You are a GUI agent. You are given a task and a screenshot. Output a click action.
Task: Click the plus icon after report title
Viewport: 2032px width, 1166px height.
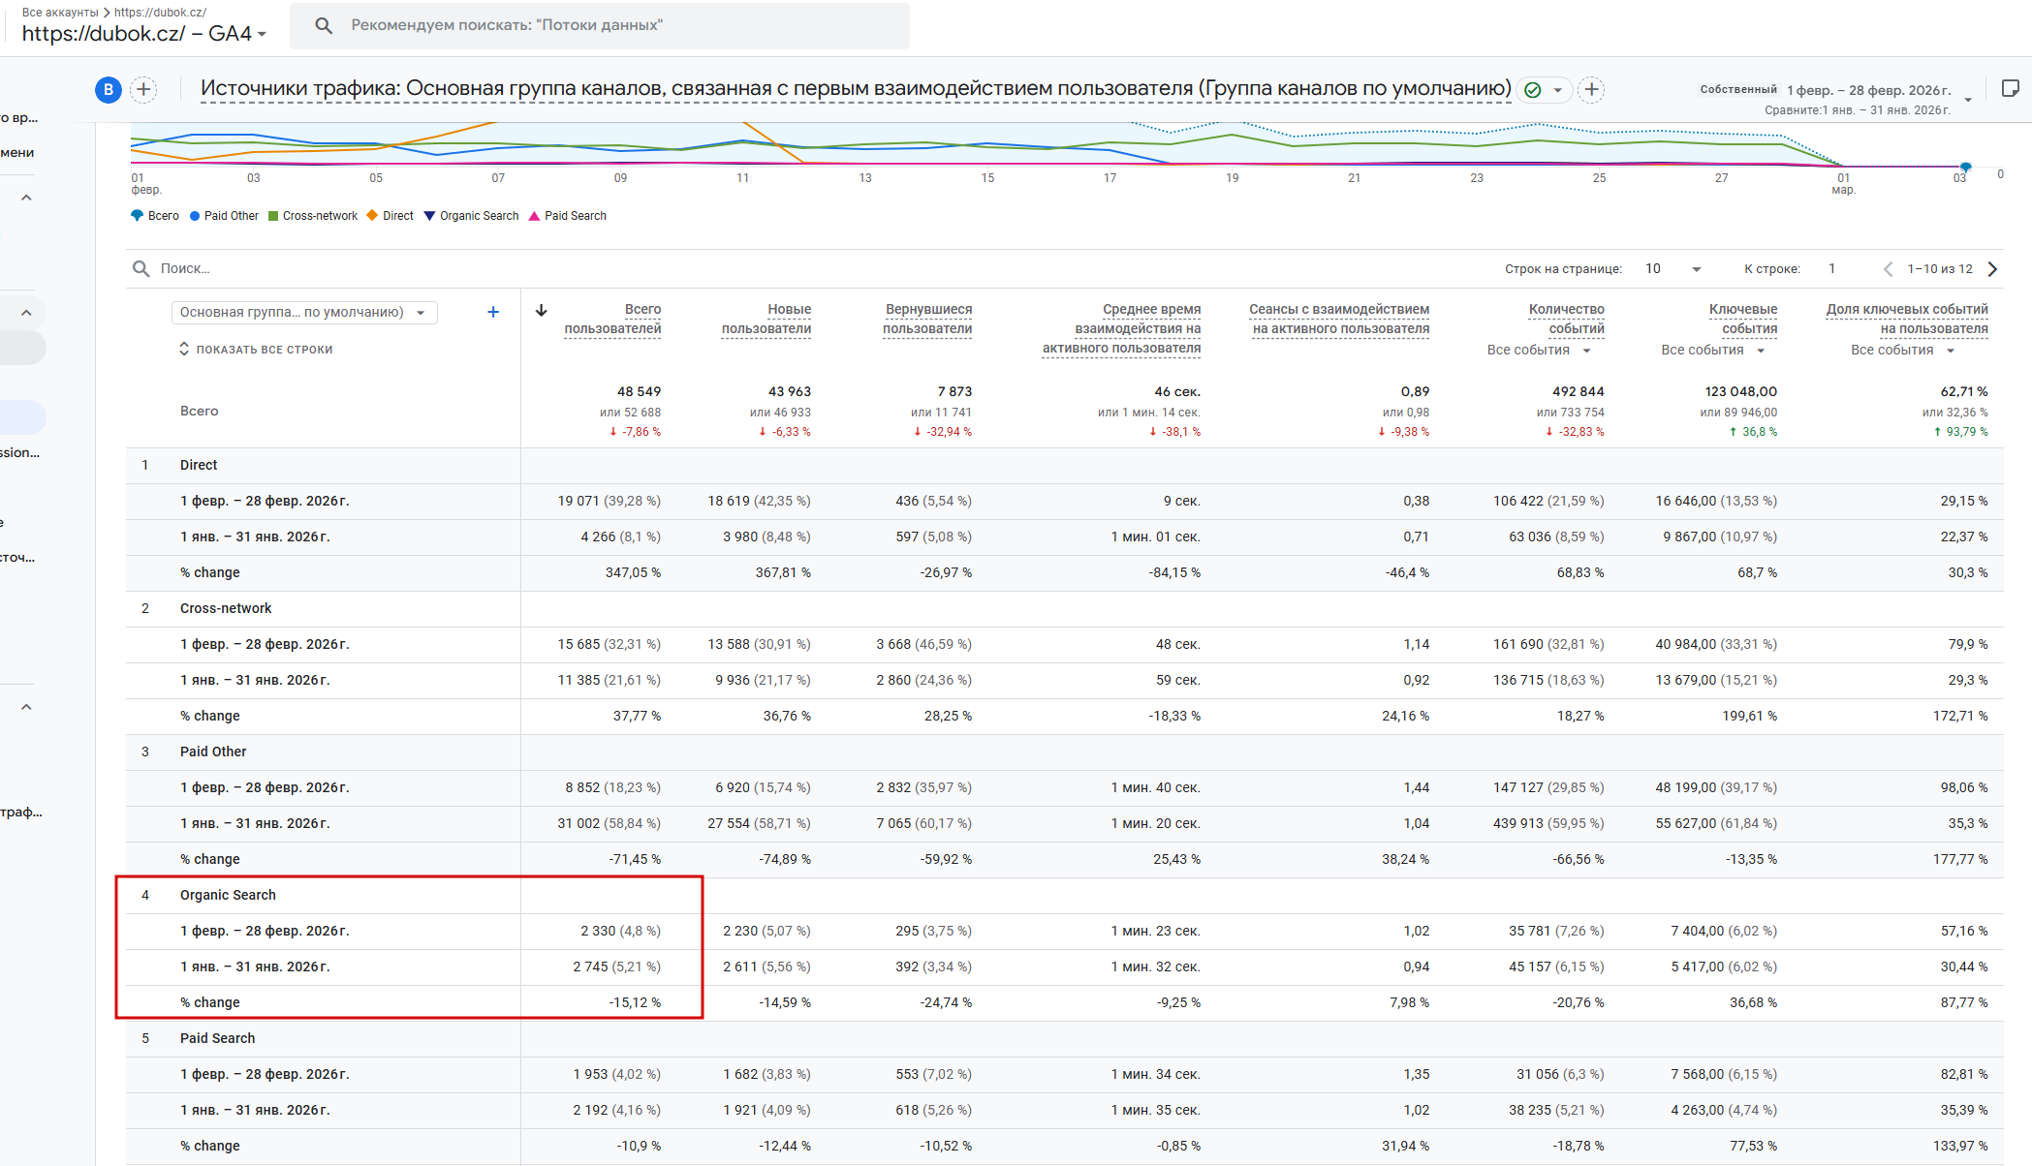[1591, 90]
